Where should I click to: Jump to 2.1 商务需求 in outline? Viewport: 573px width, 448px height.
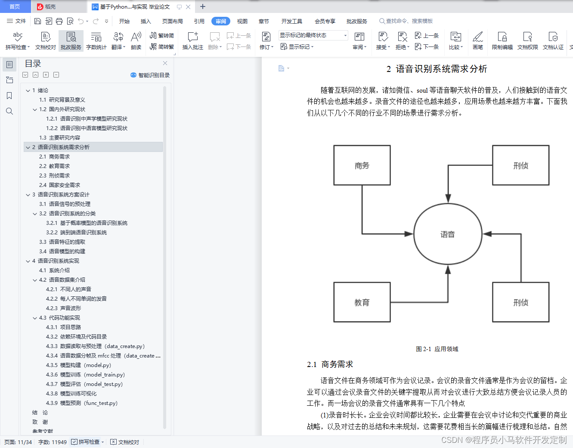[54, 157]
